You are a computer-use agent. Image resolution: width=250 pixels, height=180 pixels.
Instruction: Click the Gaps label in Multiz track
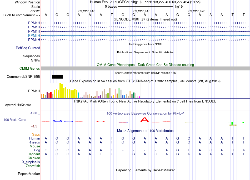point(36,135)
